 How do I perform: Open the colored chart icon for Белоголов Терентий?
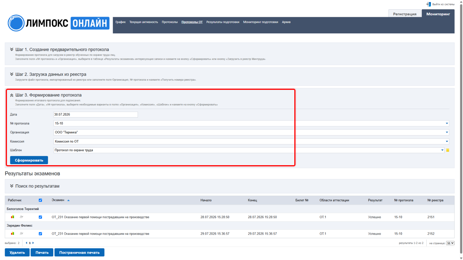(13, 217)
